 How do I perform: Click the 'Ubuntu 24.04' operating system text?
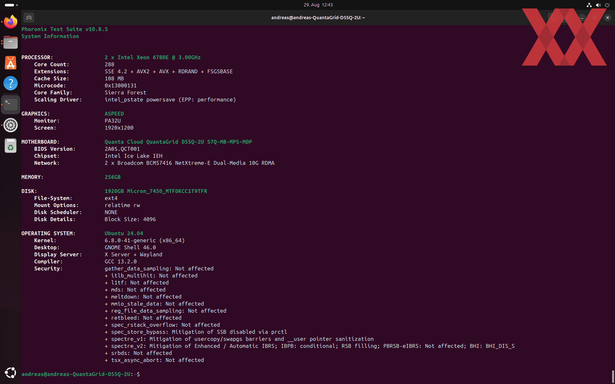pos(124,233)
